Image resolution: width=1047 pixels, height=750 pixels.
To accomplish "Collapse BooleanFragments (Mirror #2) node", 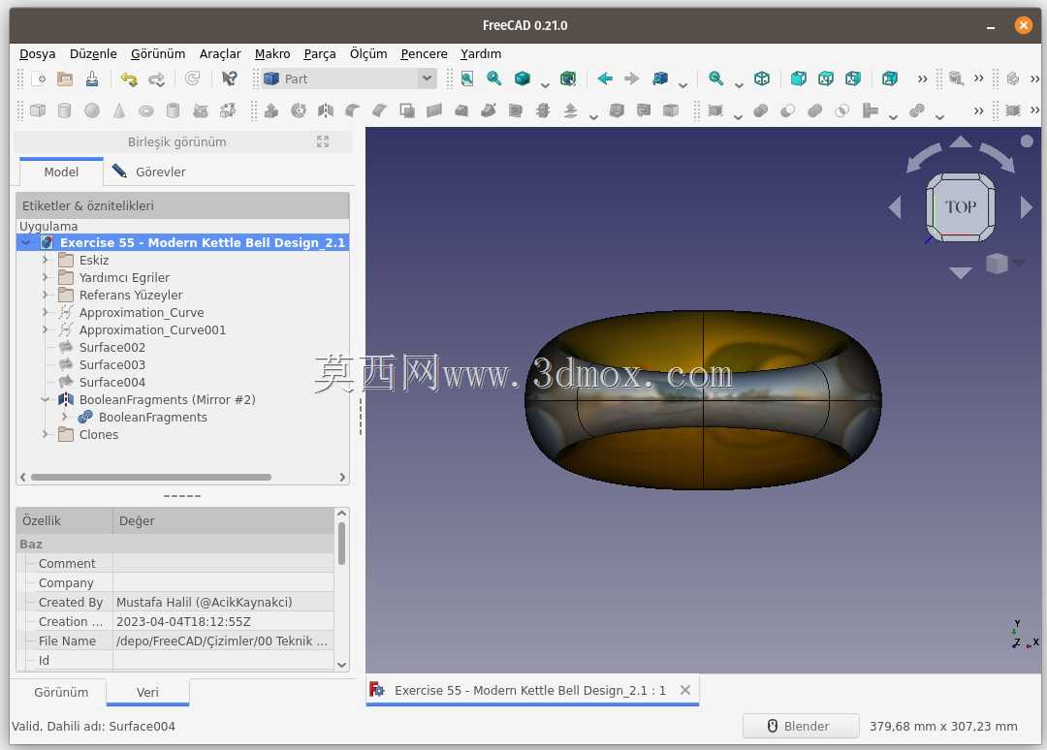I will click(45, 399).
